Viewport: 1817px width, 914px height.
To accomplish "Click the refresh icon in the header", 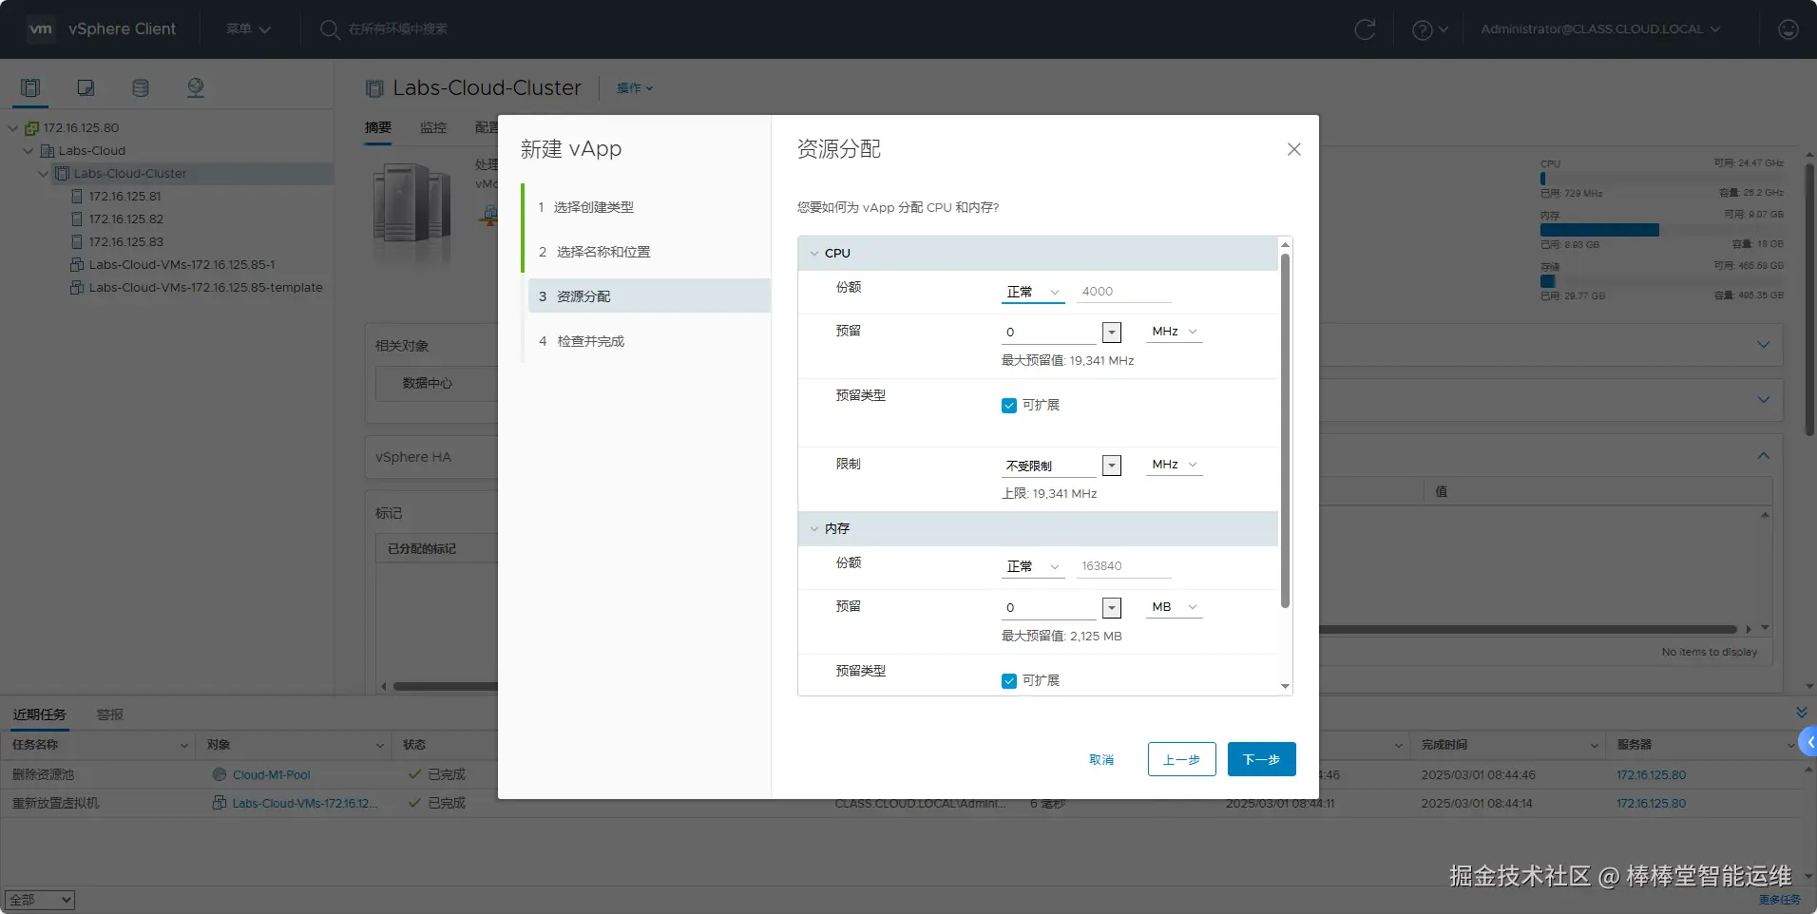I will (x=1365, y=29).
